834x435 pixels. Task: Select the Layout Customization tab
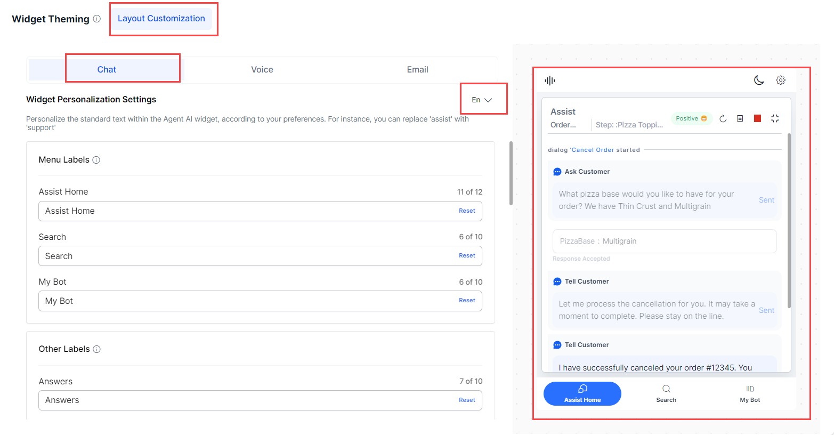click(161, 19)
